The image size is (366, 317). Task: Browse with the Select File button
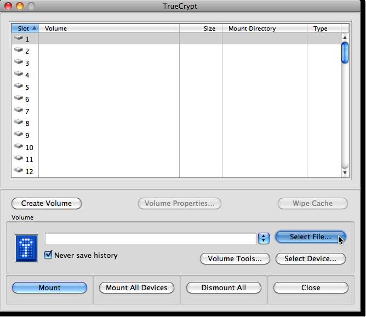tap(311, 237)
